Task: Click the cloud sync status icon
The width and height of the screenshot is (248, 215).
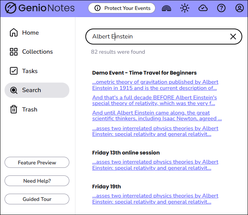Action: tap(203, 8)
